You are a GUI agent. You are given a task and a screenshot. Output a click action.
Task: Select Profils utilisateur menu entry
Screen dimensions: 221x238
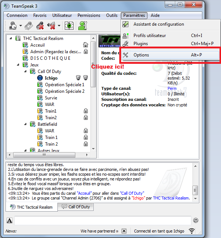(171, 36)
